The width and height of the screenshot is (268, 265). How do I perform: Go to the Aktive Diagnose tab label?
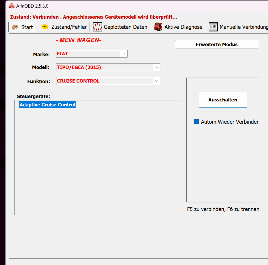click(183, 27)
